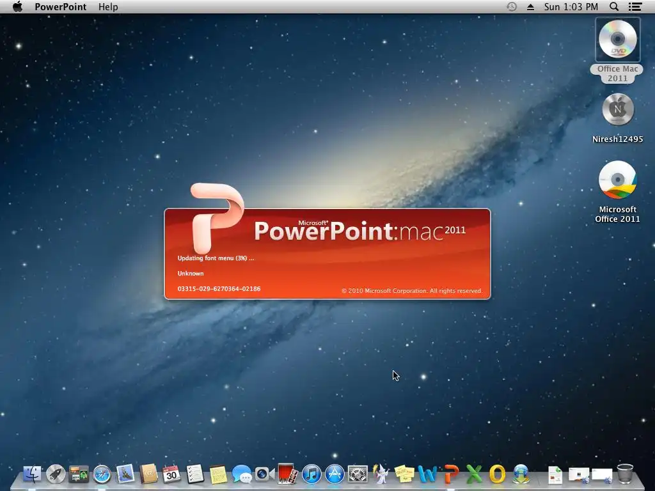Open the wizard assistant icon in Dock
This screenshot has height=491, width=655.
[381, 474]
